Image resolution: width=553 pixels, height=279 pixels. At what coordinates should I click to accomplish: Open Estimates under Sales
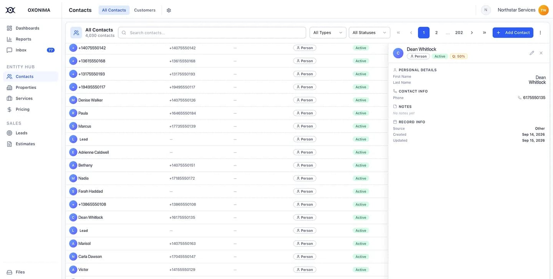tap(31, 144)
